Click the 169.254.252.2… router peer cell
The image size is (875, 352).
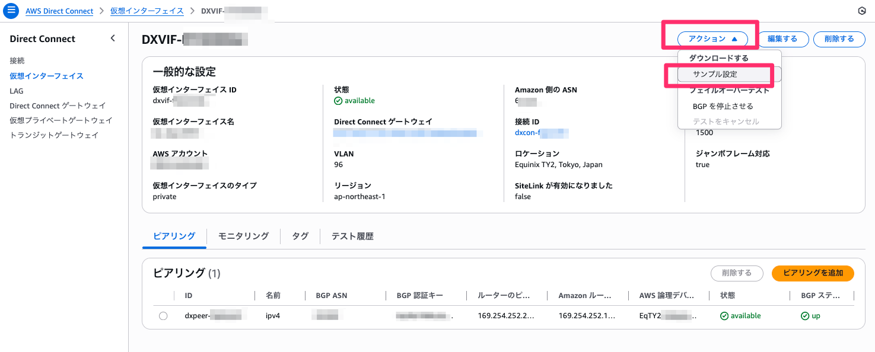506,316
